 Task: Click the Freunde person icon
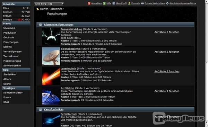coord(129,3)
